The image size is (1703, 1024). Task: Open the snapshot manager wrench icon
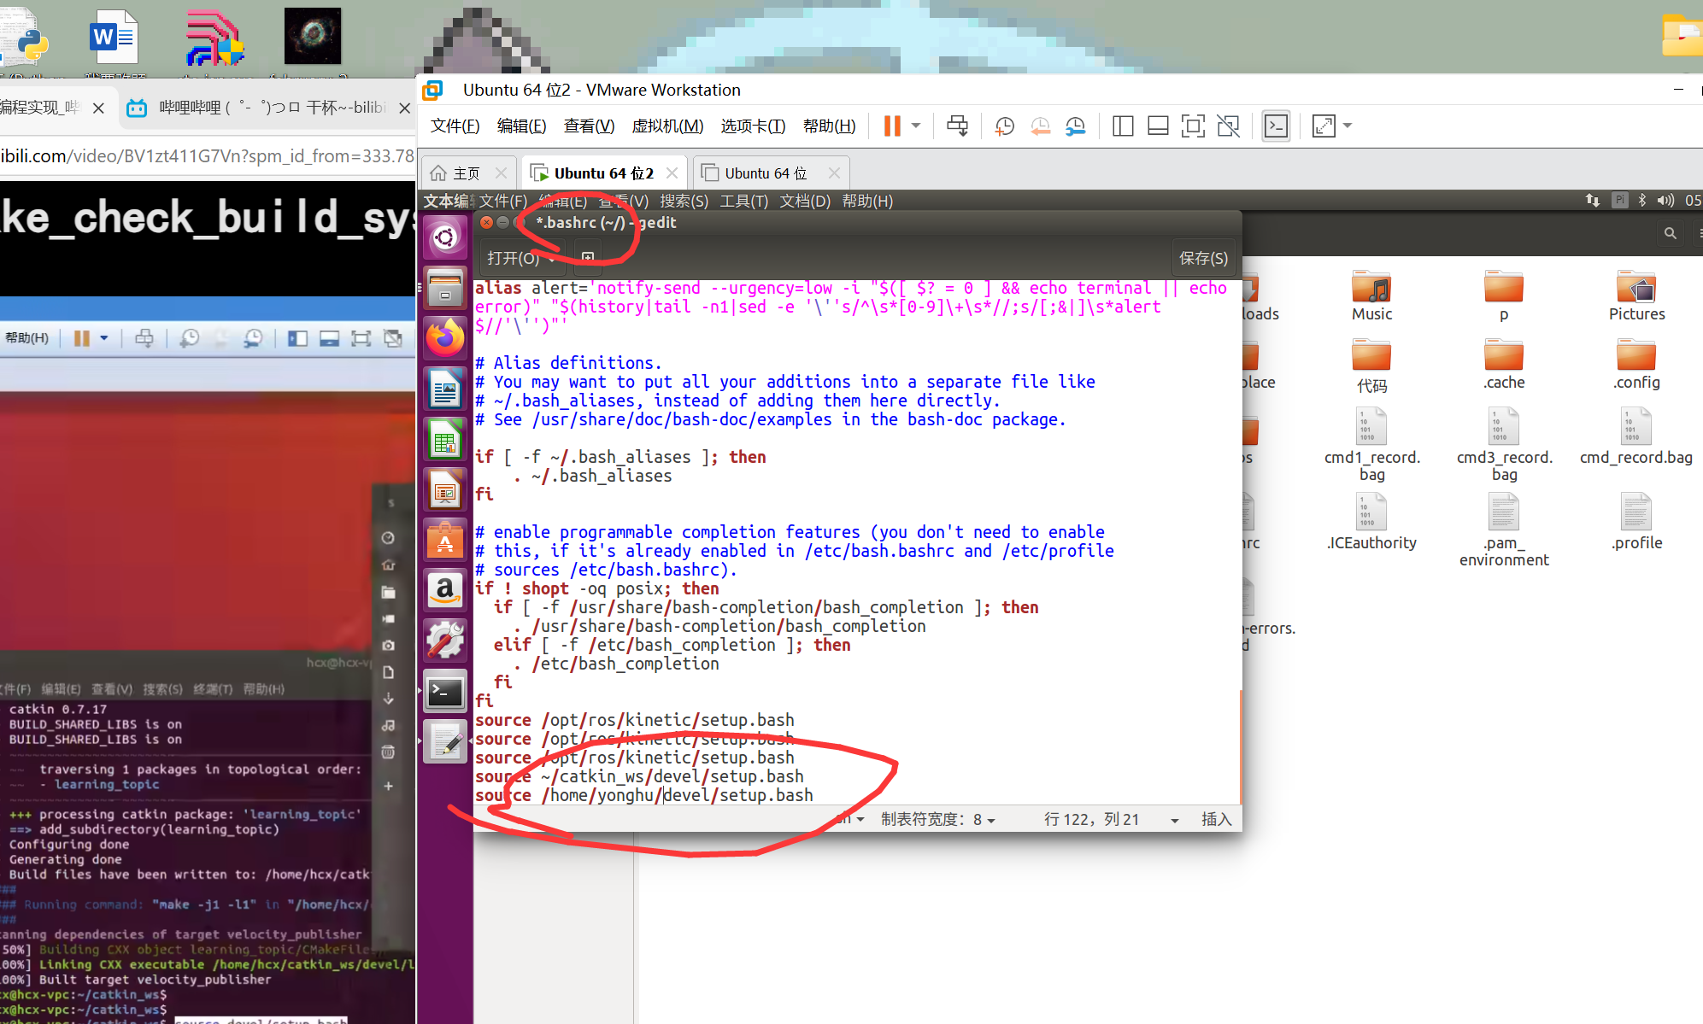coord(1075,126)
